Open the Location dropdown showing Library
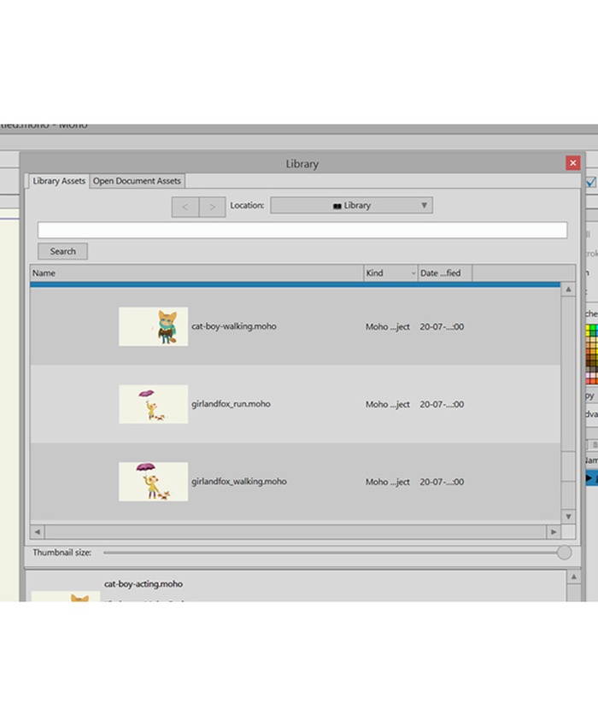598x726 pixels. (351, 206)
